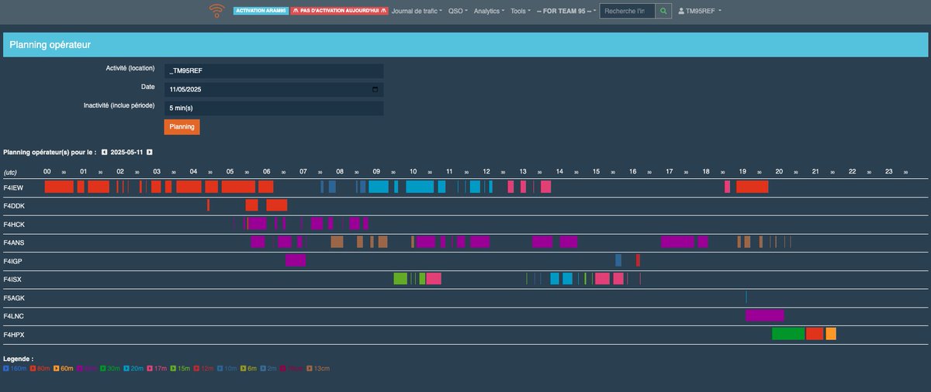Open the calendar picker icon in Date field

point(376,89)
